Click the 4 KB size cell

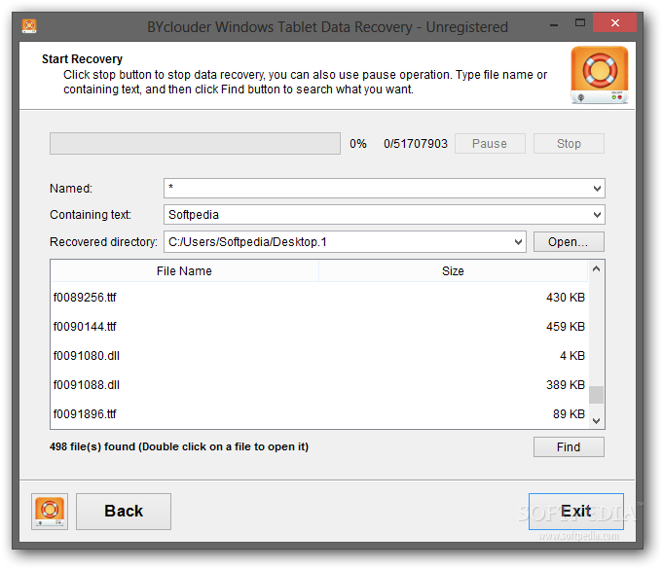pyautogui.click(x=572, y=356)
